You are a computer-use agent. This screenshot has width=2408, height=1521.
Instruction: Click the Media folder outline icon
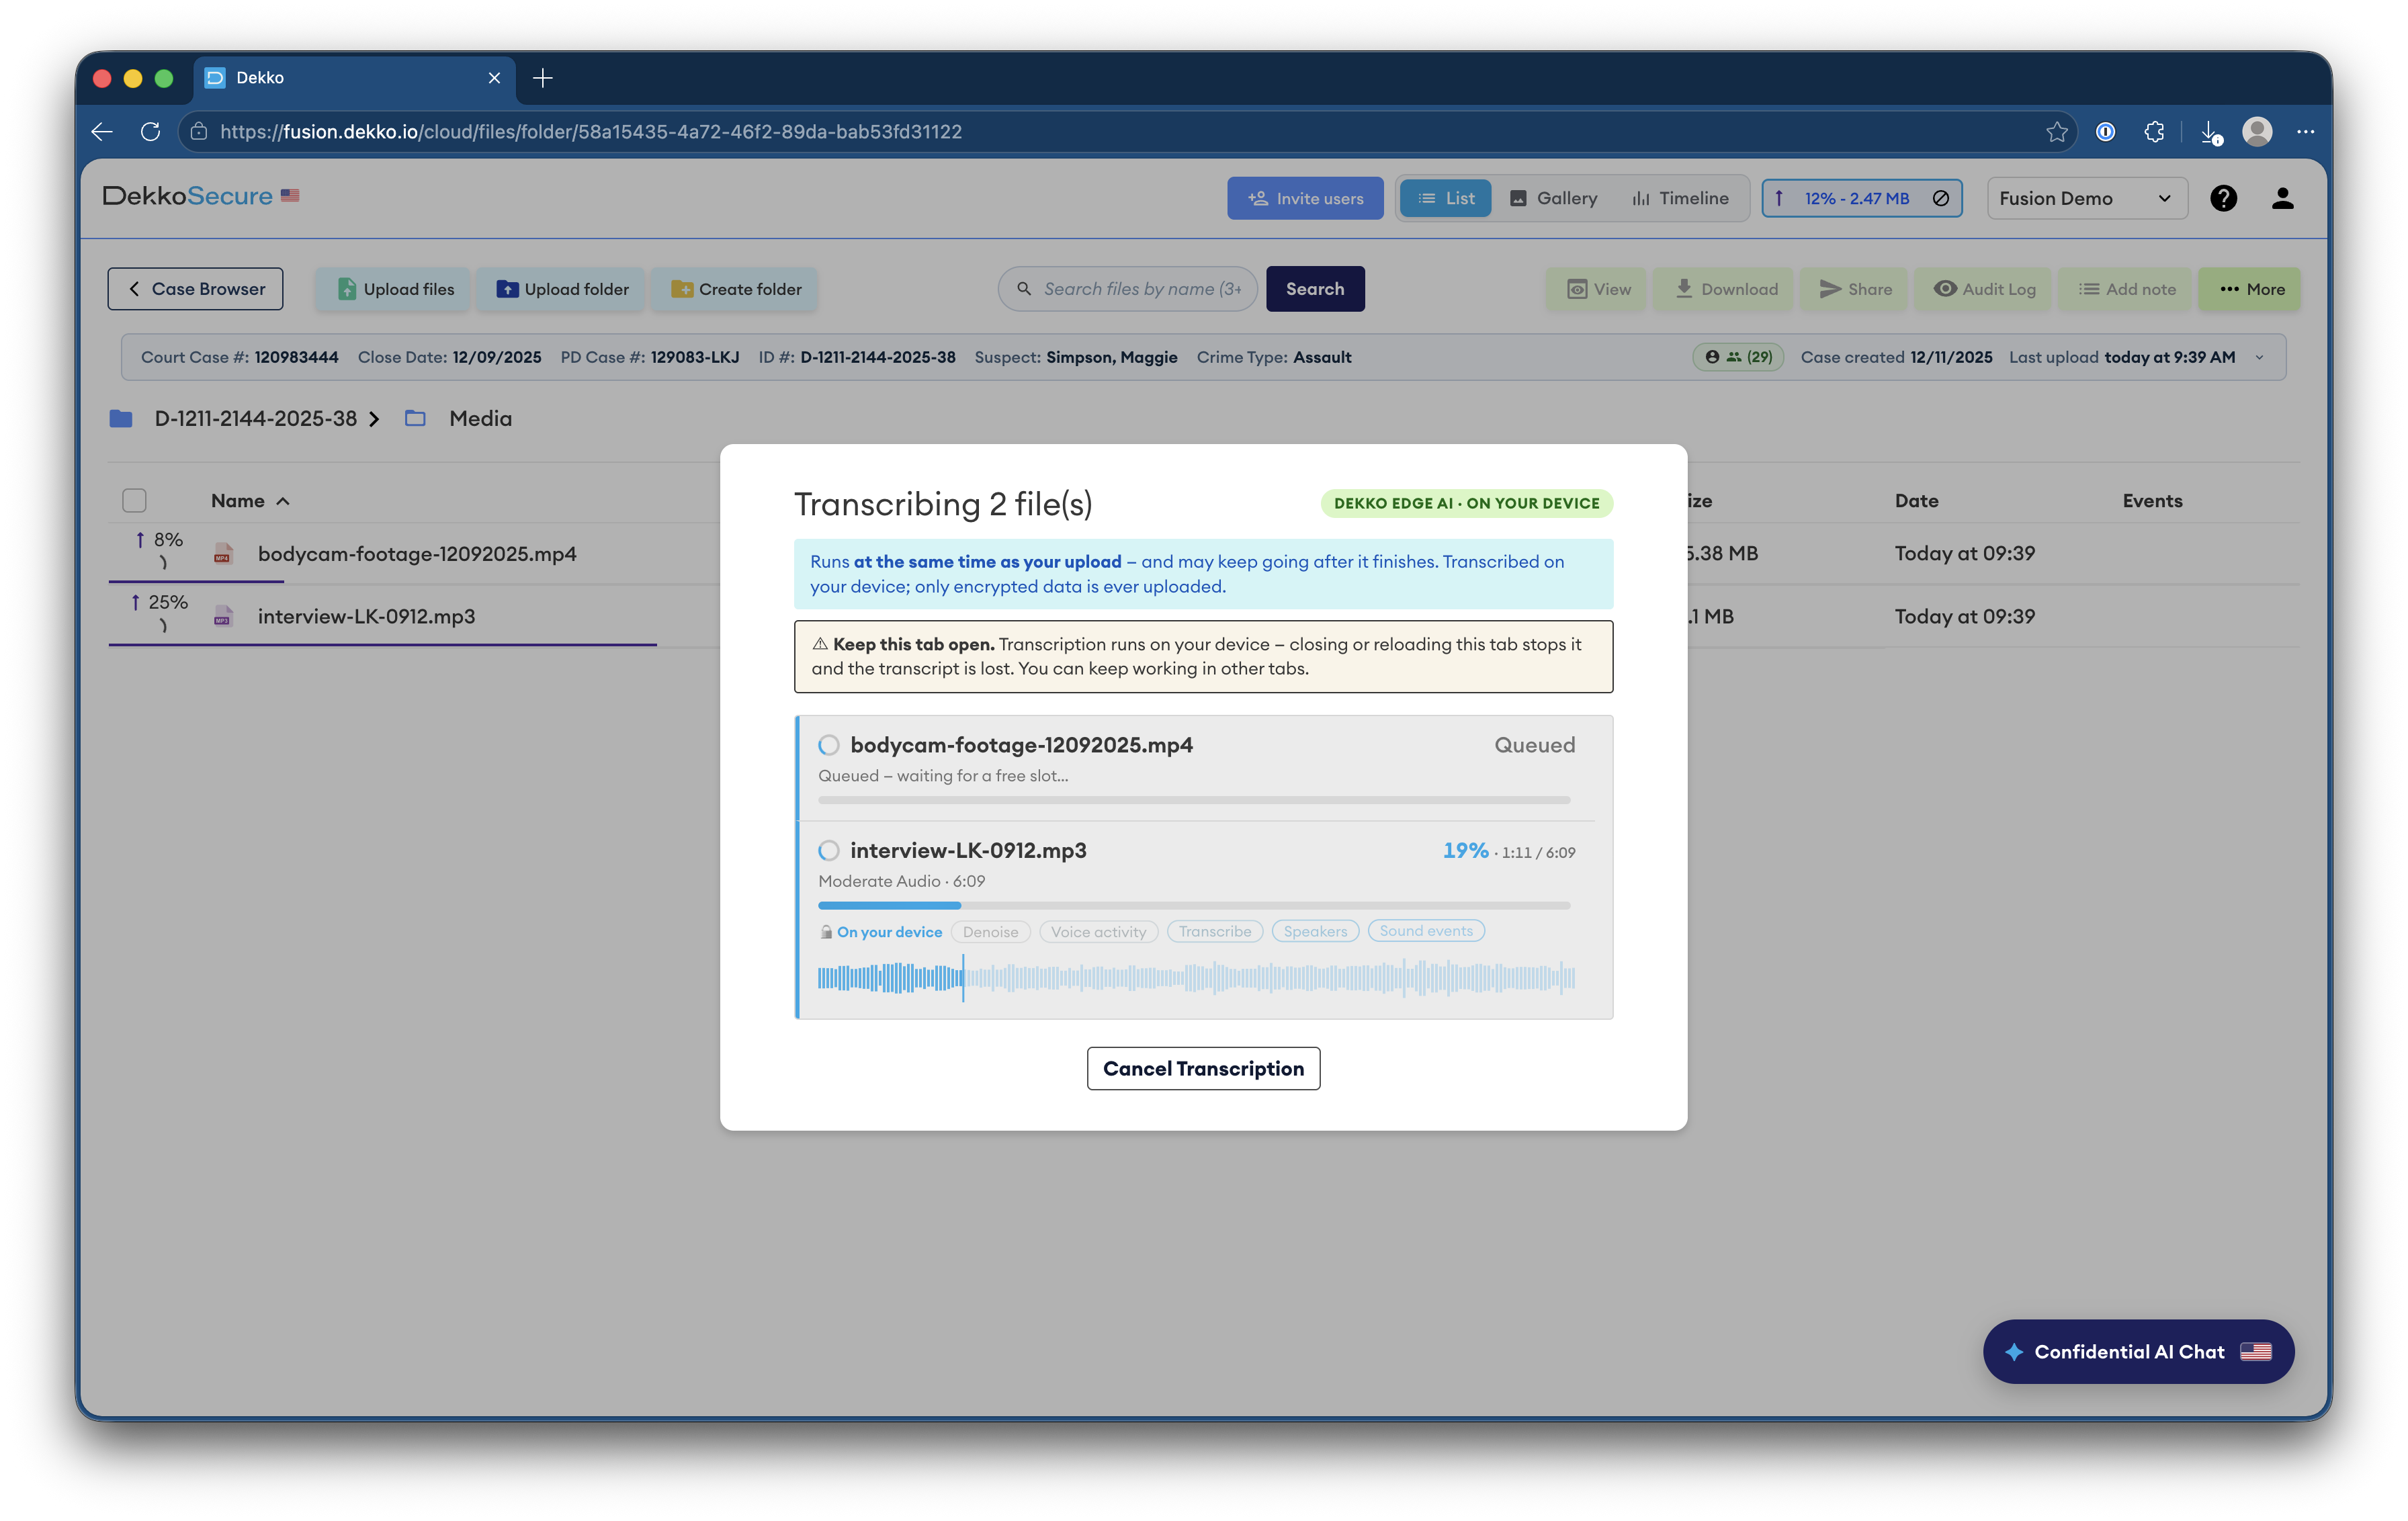click(x=415, y=419)
